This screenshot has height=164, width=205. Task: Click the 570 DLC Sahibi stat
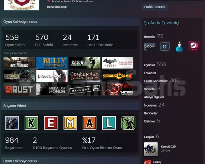click(x=44, y=40)
